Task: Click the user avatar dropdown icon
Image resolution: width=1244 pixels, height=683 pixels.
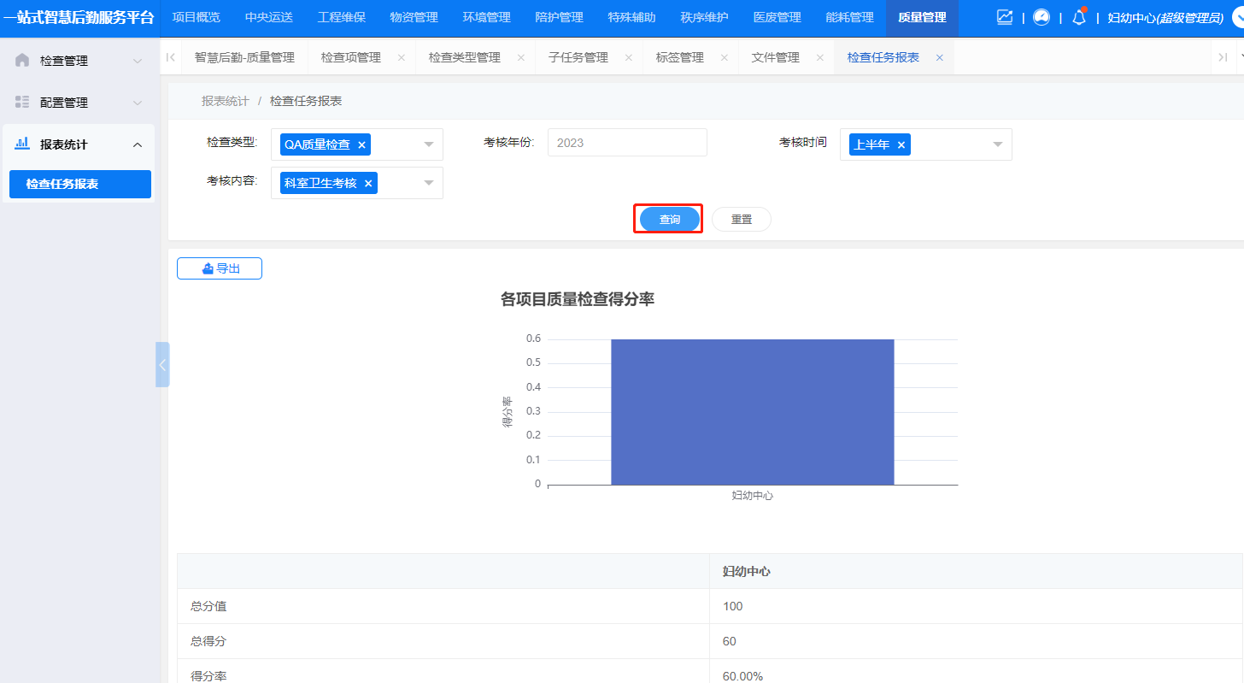Action: (x=1238, y=17)
